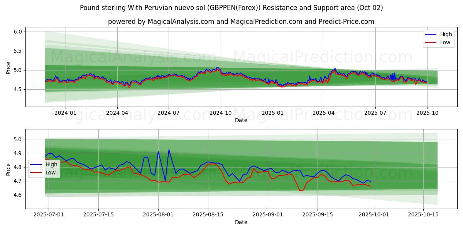
Task: Click the 2025-08-01 tick on bottom chart axis
Action: [x=158, y=215]
